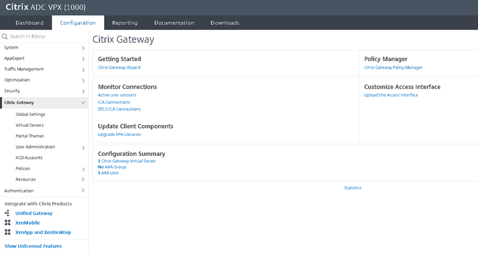The image size is (478, 253).
Task: Collapse the Citrix Gateway menu
Action: click(83, 103)
